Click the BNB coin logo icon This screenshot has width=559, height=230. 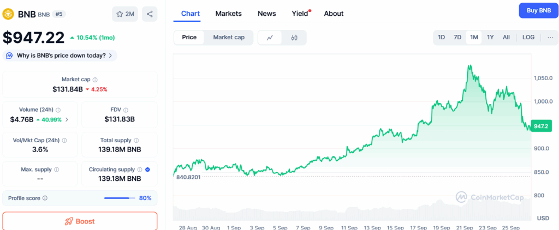click(x=8, y=14)
